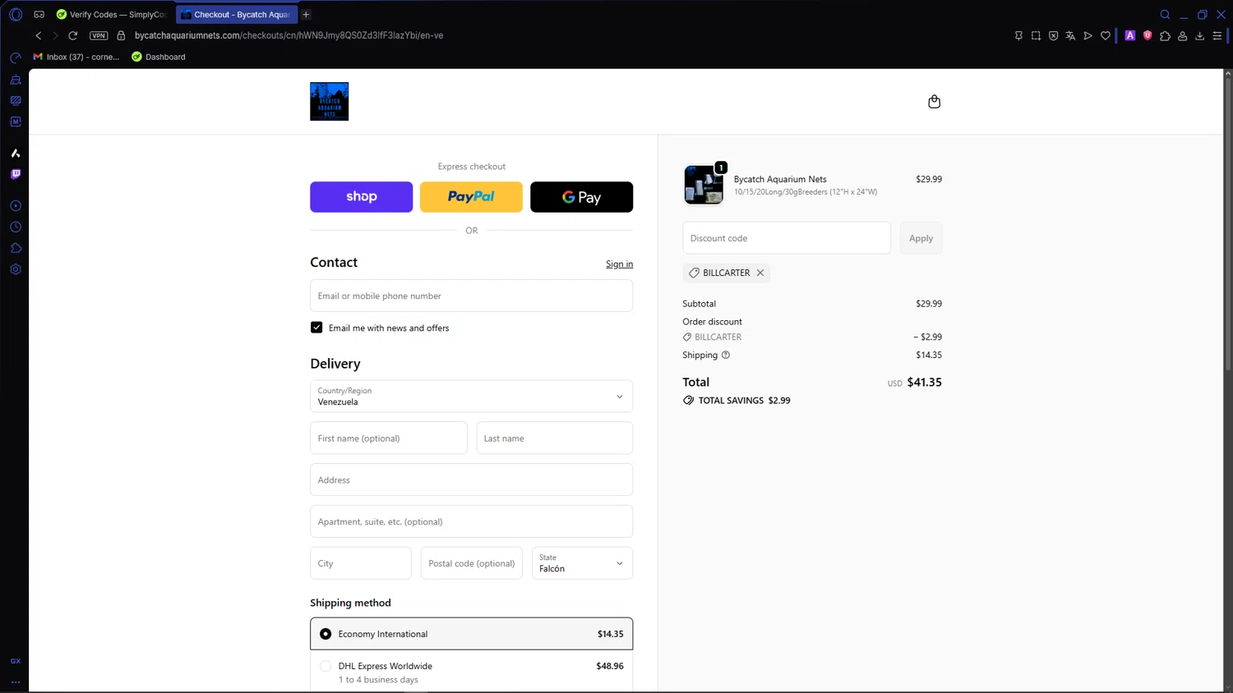The width and height of the screenshot is (1233, 693).
Task: Add page to bookmarks with heart icon
Action: 1106,36
